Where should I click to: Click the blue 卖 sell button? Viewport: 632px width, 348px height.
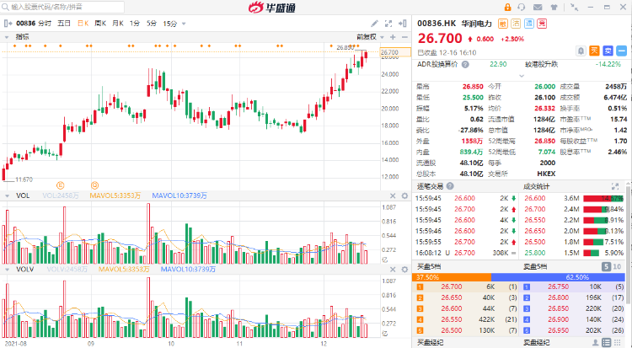coord(608,51)
